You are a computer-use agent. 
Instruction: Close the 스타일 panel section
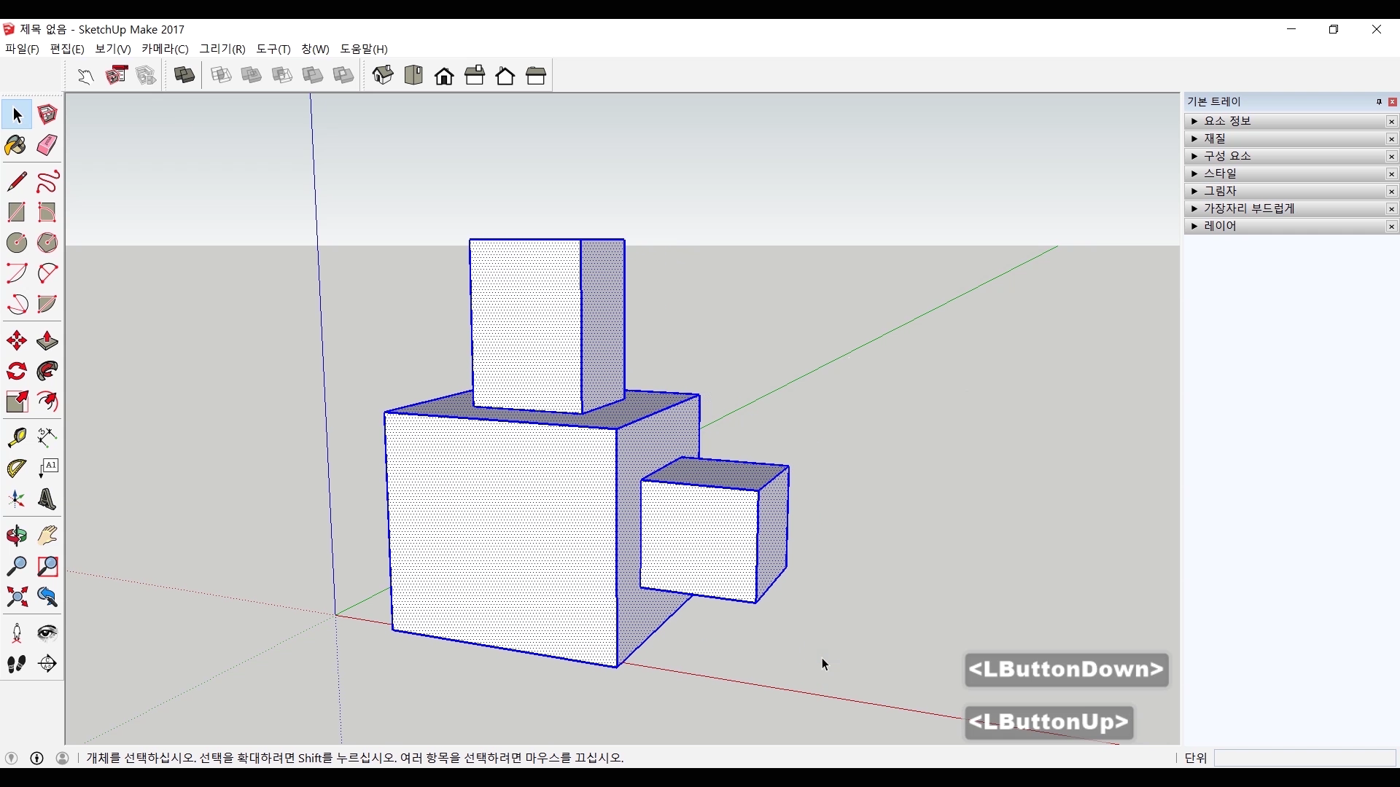(1391, 173)
